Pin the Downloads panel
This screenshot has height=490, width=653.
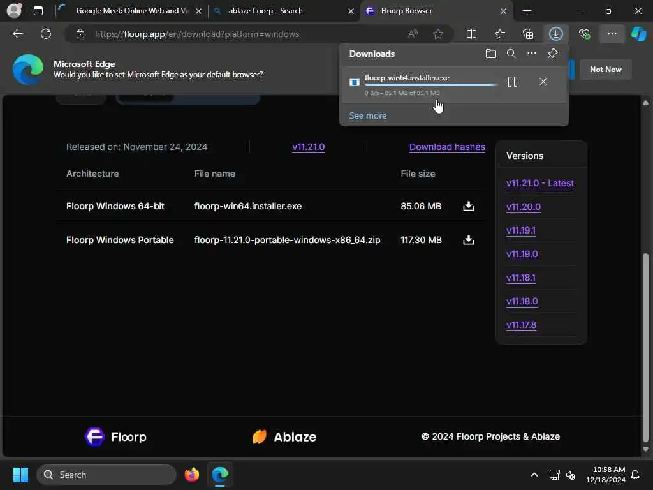[x=553, y=54]
